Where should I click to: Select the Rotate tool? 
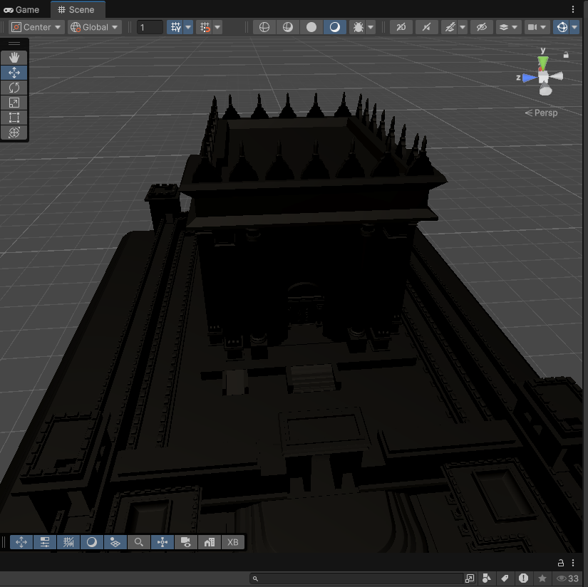pos(14,88)
